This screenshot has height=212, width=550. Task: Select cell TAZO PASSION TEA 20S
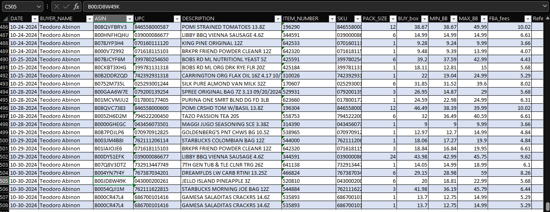[231, 116]
